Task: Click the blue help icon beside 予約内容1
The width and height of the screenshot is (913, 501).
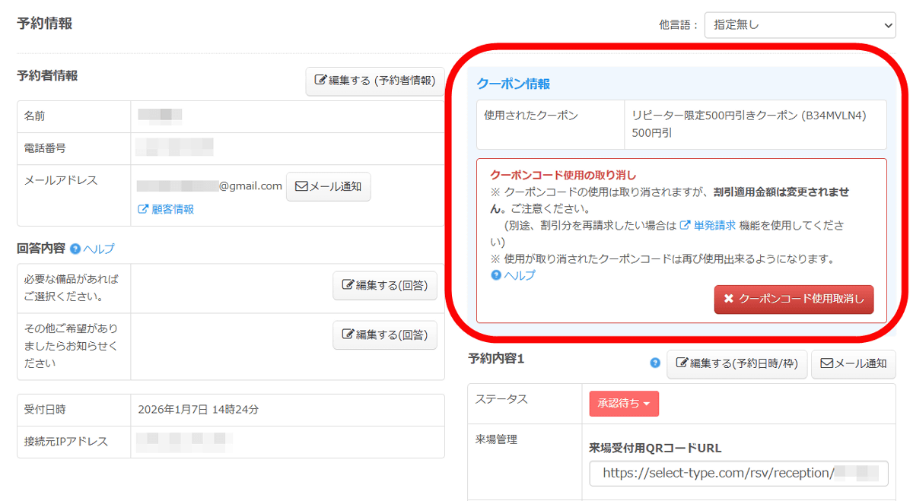Action: pyautogui.click(x=655, y=363)
